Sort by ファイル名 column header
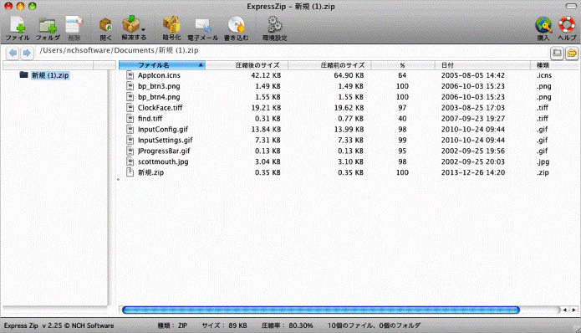 (162, 65)
